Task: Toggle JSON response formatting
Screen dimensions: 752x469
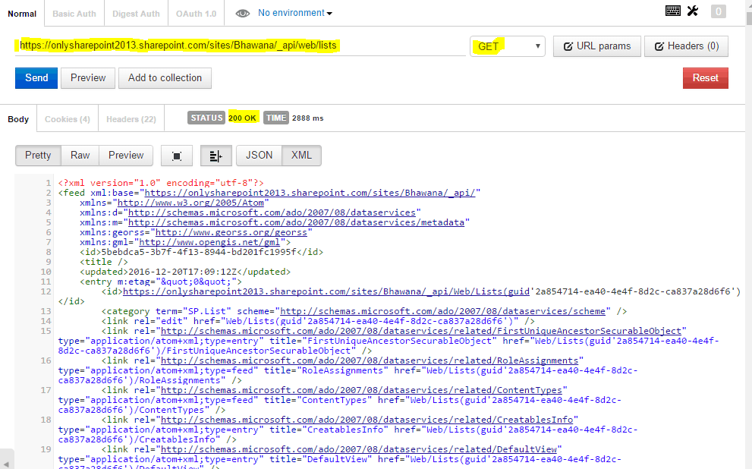Action: [258, 155]
